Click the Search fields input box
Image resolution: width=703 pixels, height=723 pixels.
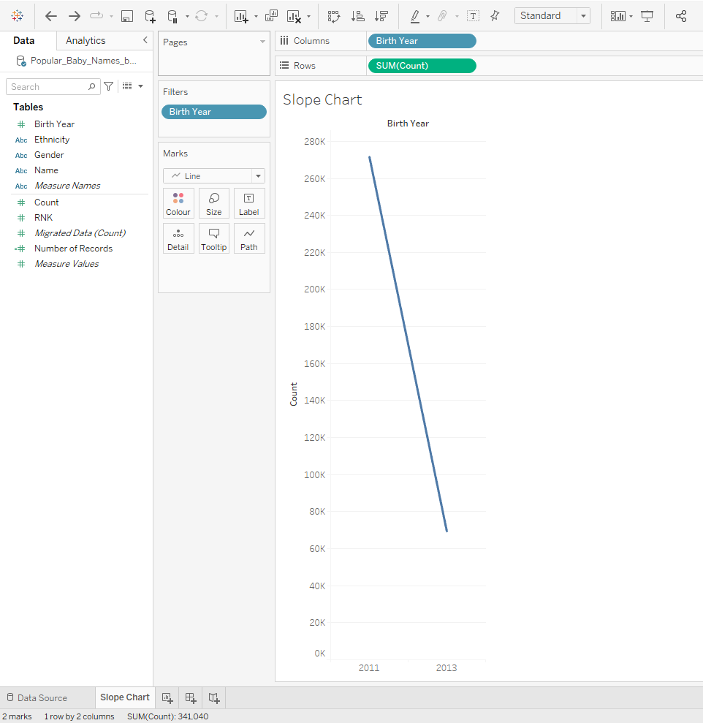48,87
